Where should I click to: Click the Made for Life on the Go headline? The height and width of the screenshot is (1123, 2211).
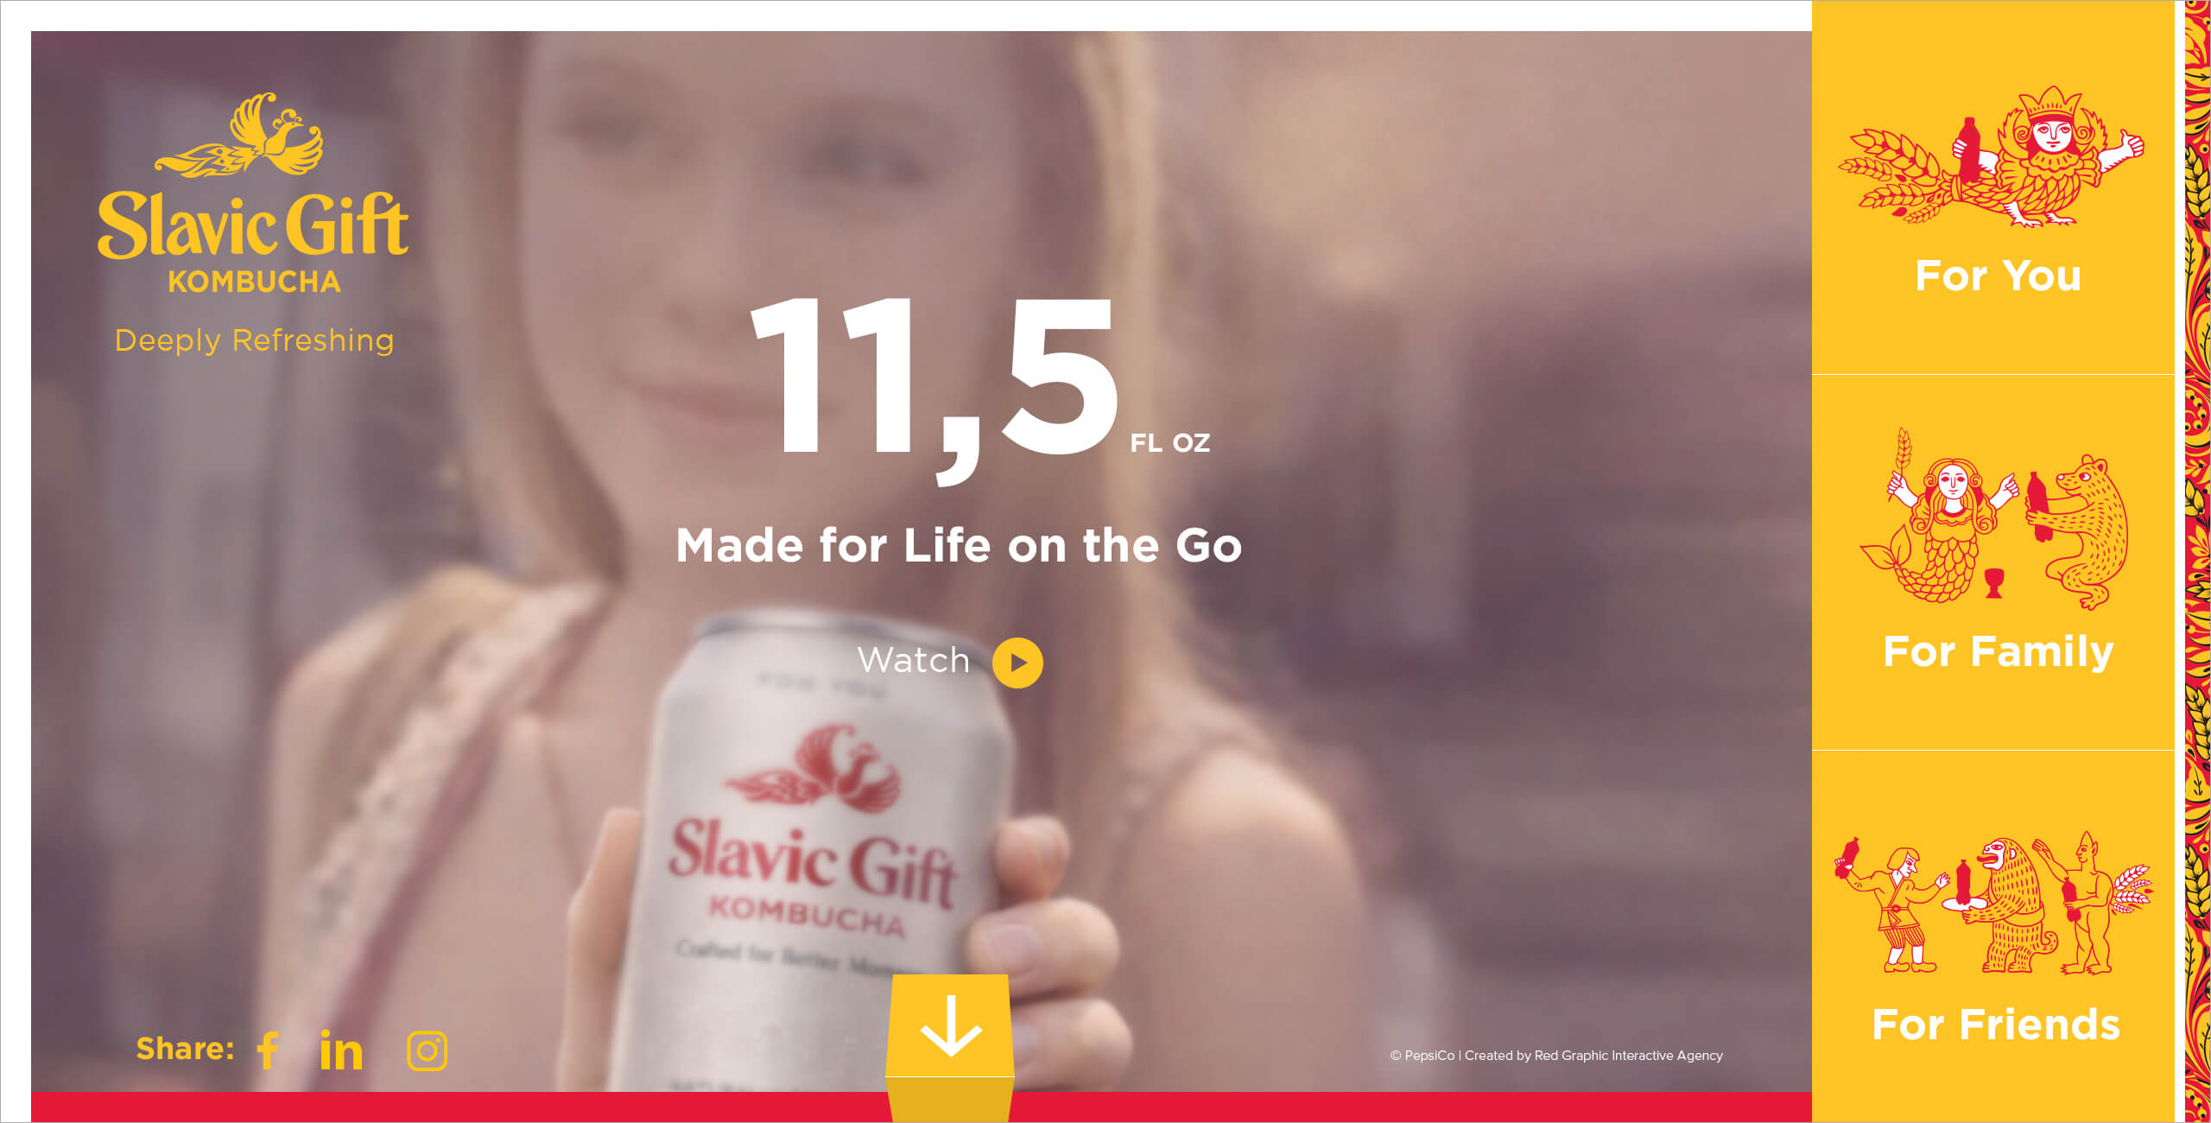pos(959,546)
